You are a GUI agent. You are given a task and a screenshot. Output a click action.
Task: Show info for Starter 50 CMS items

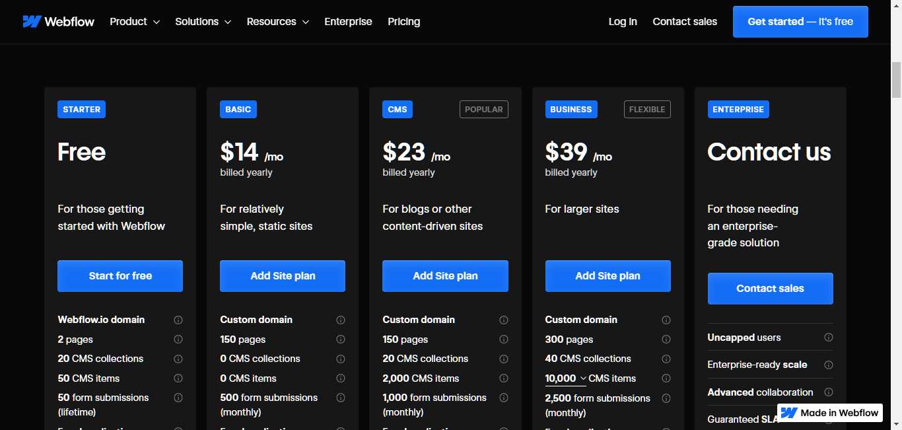pos(178,378)
